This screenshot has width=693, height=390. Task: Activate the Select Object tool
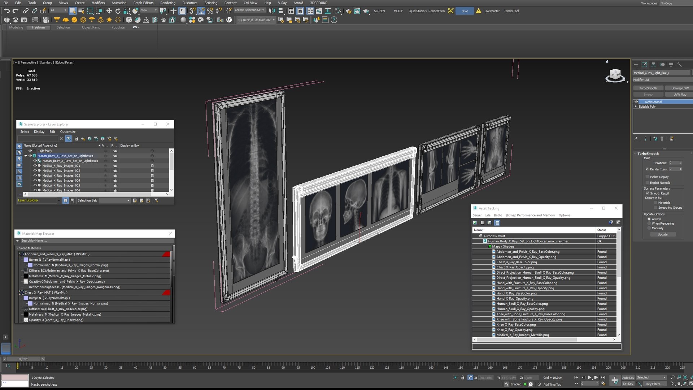click(73, 11)
